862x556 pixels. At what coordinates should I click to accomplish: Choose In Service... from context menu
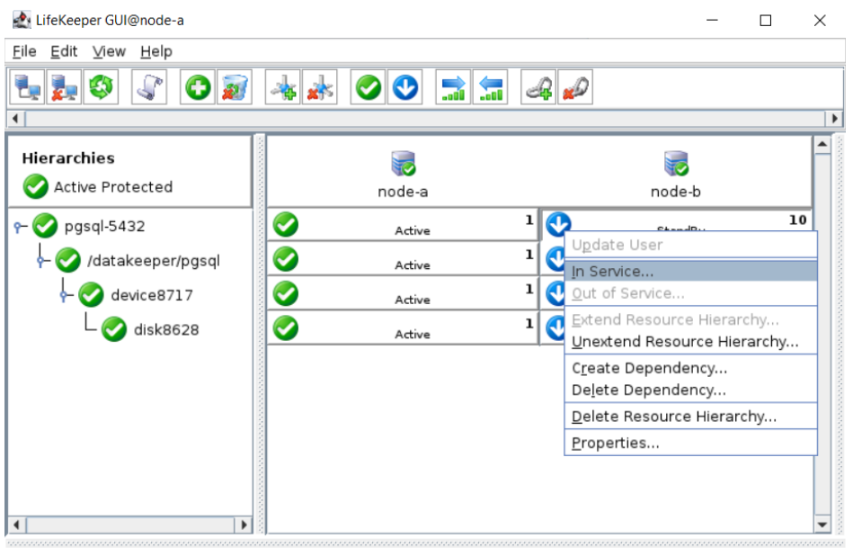click(690, 272)
